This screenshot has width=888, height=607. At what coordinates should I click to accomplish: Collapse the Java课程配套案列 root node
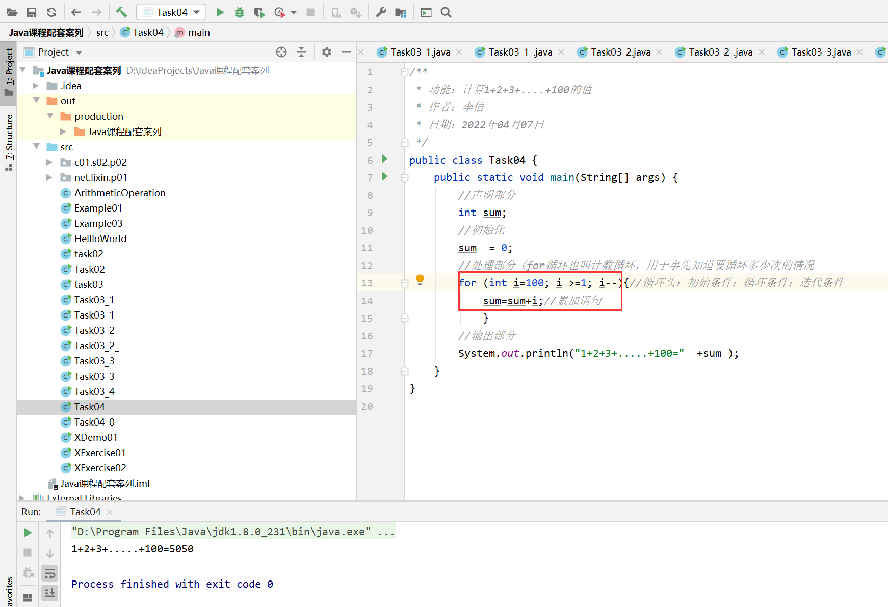point(23,70)
